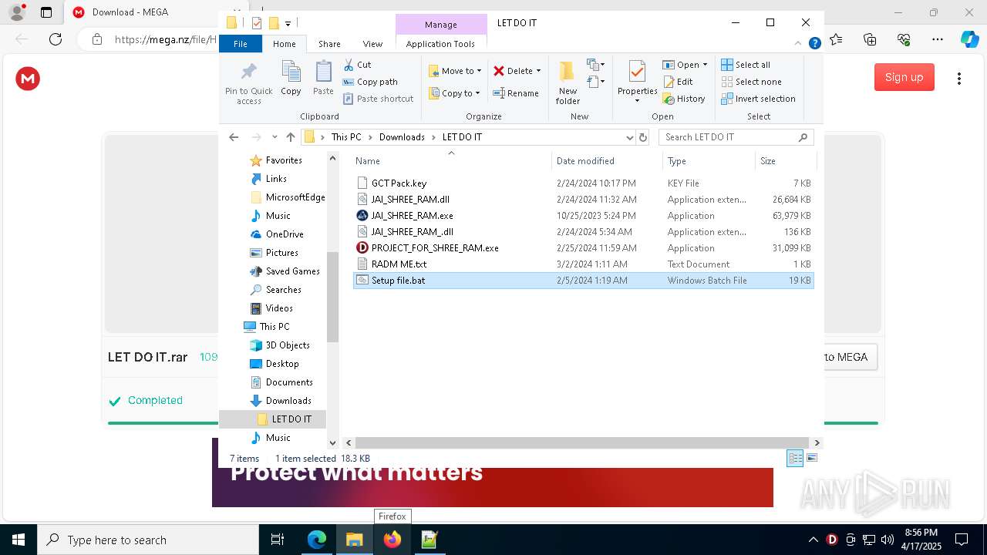
Task: Click the Search LET DO IT box
Action: click(x=736, y=137)
